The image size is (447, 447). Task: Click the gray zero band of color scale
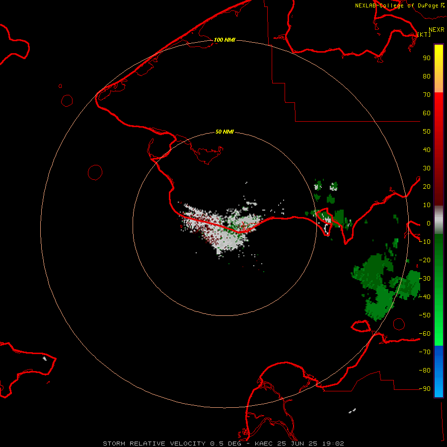pos(439,220)
